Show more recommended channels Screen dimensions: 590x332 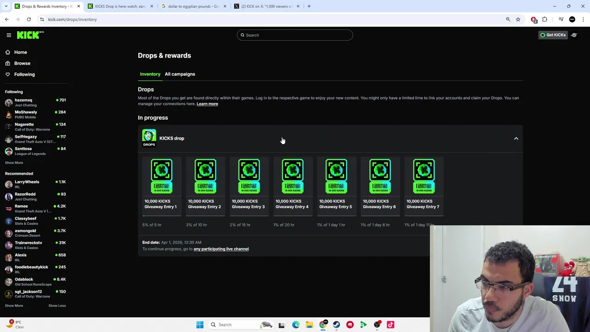(x=14, y=306)
